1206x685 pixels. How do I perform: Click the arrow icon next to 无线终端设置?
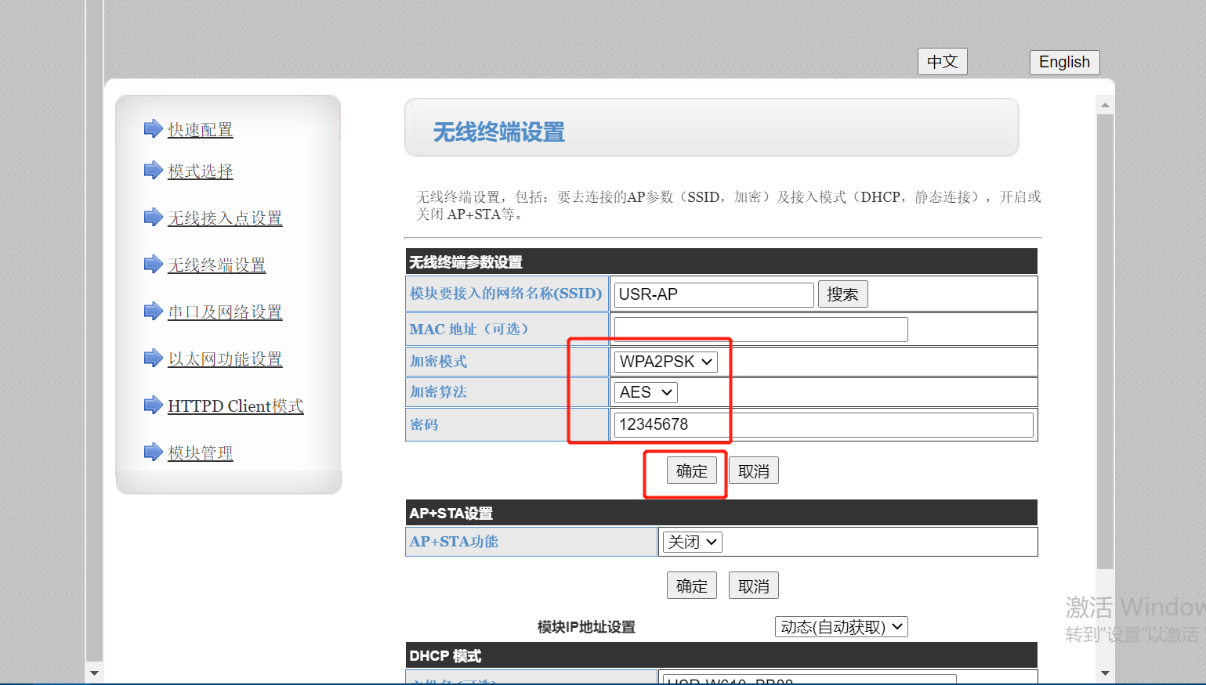pyautogui.click(x=153, y=264)
